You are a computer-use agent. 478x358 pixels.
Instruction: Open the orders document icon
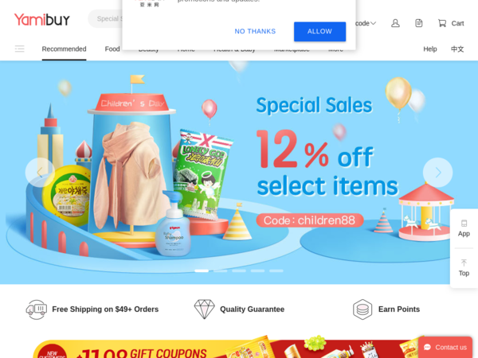pos(419,23)
